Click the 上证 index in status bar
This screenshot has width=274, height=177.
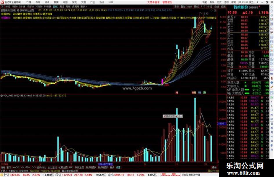pos(6,175)
